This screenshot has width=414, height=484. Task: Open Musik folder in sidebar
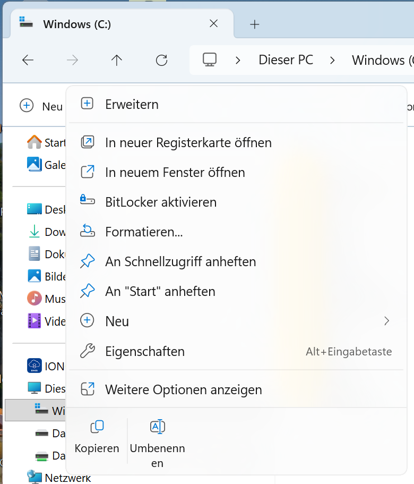coord(46,299)
